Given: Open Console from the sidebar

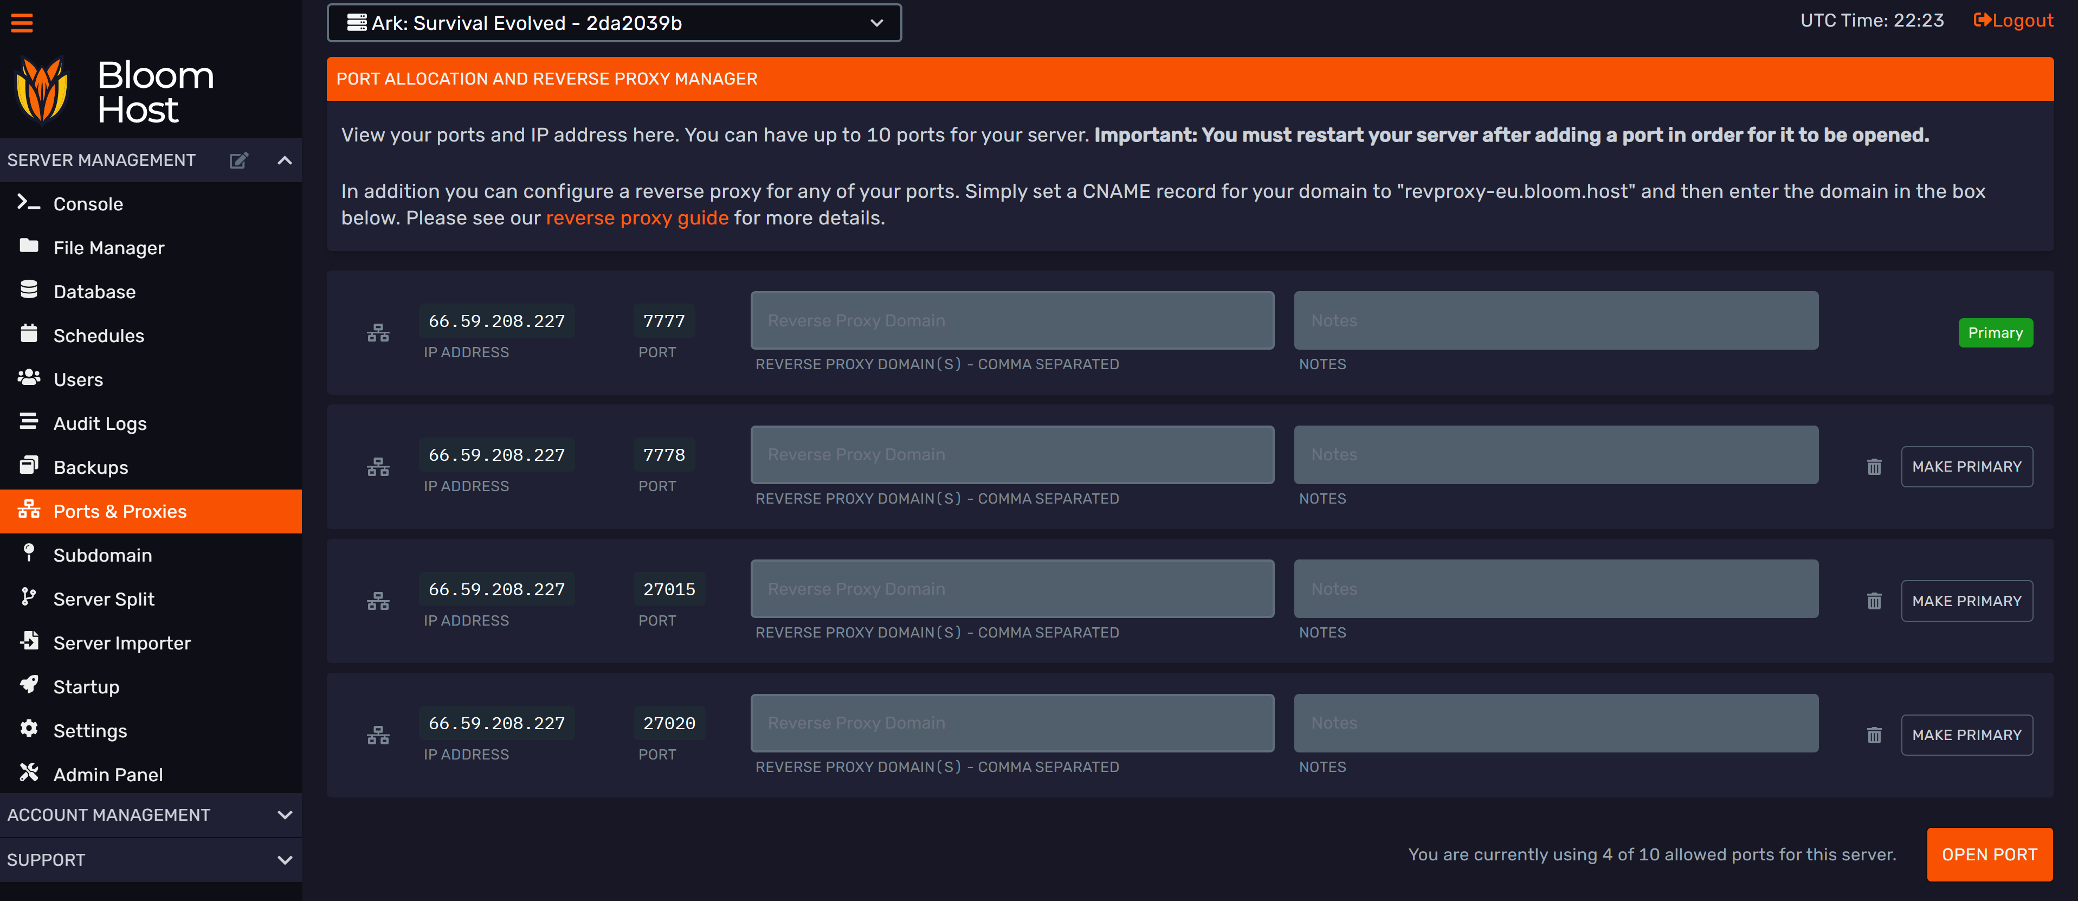Looking at the screenshot, I should point(88,204).
